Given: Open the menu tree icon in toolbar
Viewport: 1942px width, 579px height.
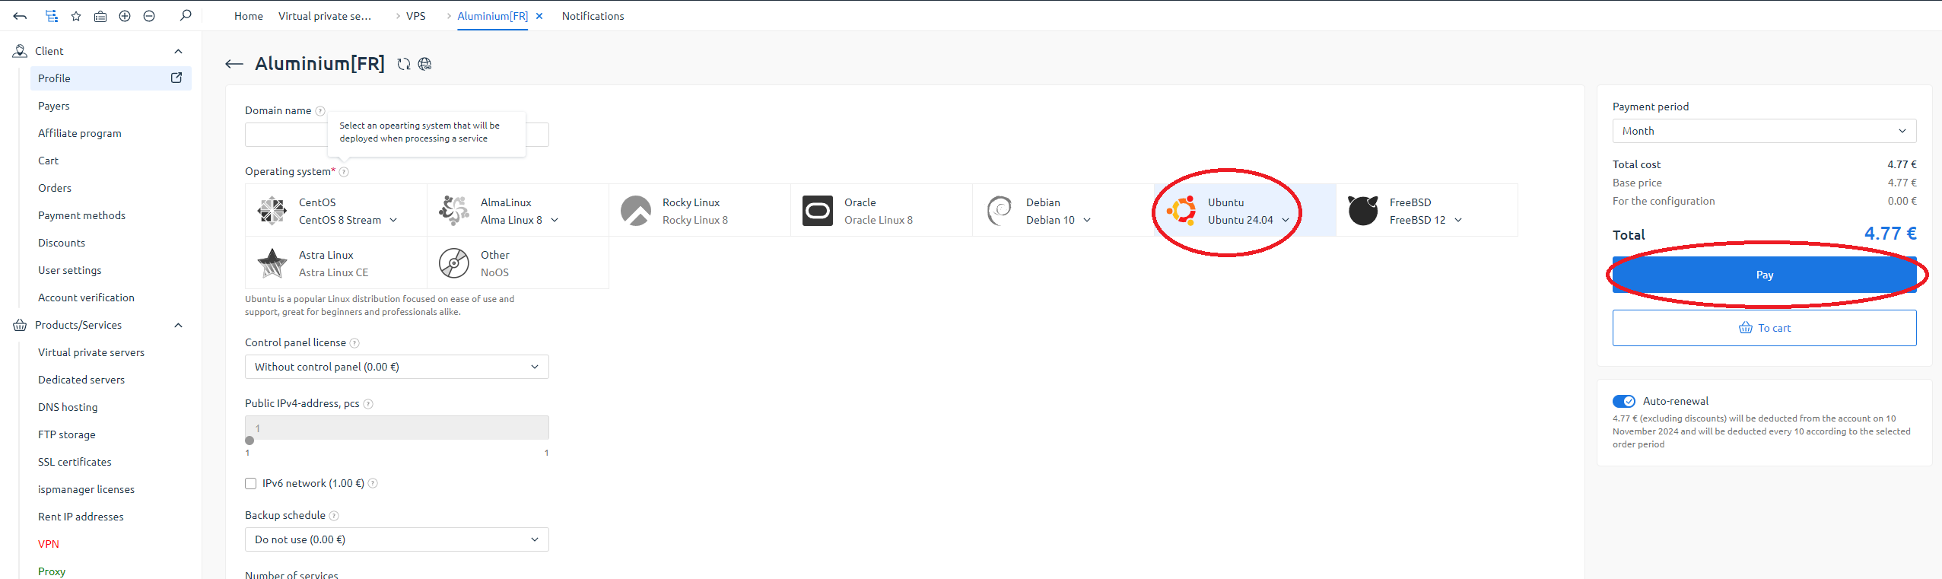Looking at the screenshot, I should pos(52,16).
